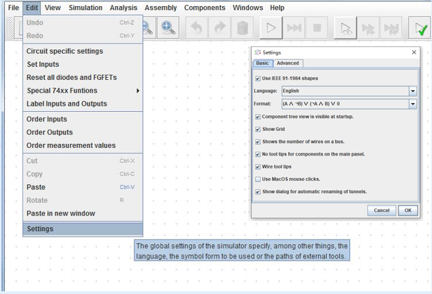Uncheck the Show Grid checkbox
The height and width of the screenshot is (294, 432).
coord(258,130)
